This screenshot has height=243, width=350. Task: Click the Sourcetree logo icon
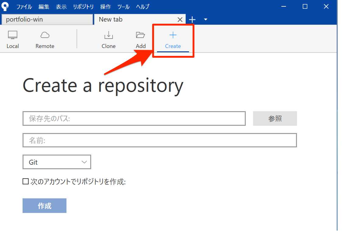click(5, 6)
